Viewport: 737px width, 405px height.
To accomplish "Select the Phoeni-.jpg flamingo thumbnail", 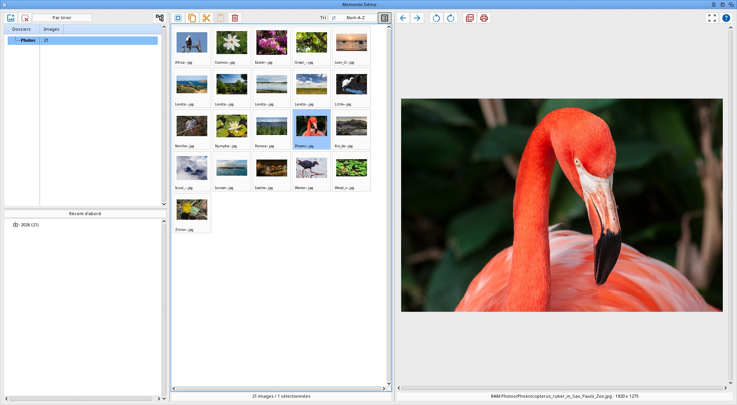I will click(312, 130).
